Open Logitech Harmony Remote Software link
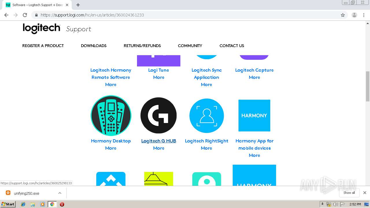This screenshot has height=208, width=370. (111, 74)
